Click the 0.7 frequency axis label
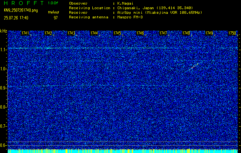 coord(3,126)
